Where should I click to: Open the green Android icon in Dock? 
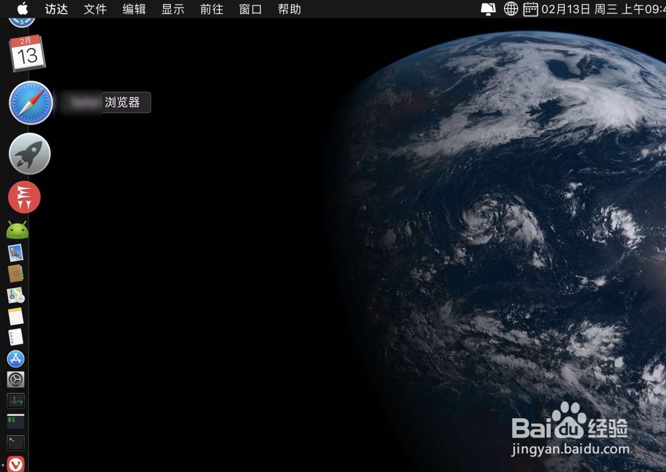[x=17, y=230]
